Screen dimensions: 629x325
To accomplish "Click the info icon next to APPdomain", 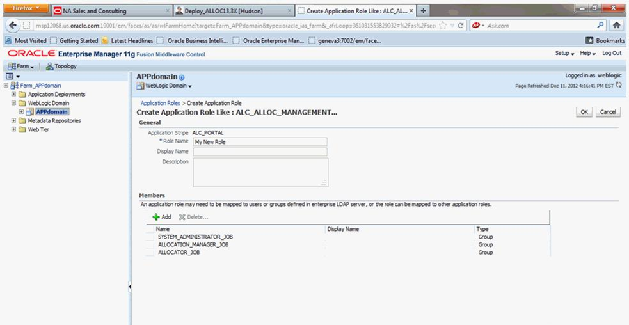I will tap(182, 77).
